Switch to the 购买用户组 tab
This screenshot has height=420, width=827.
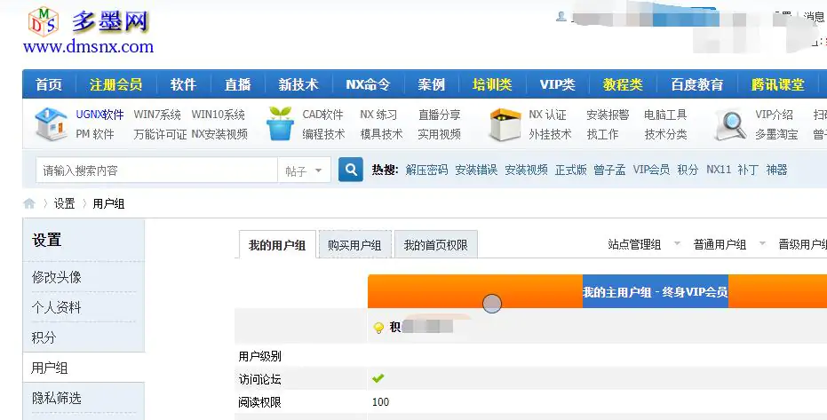(354, 245)
